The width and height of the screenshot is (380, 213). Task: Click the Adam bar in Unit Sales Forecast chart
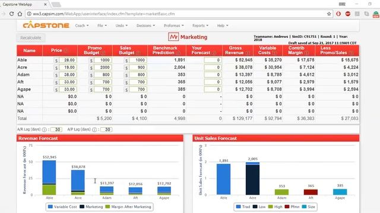(281, 192)
